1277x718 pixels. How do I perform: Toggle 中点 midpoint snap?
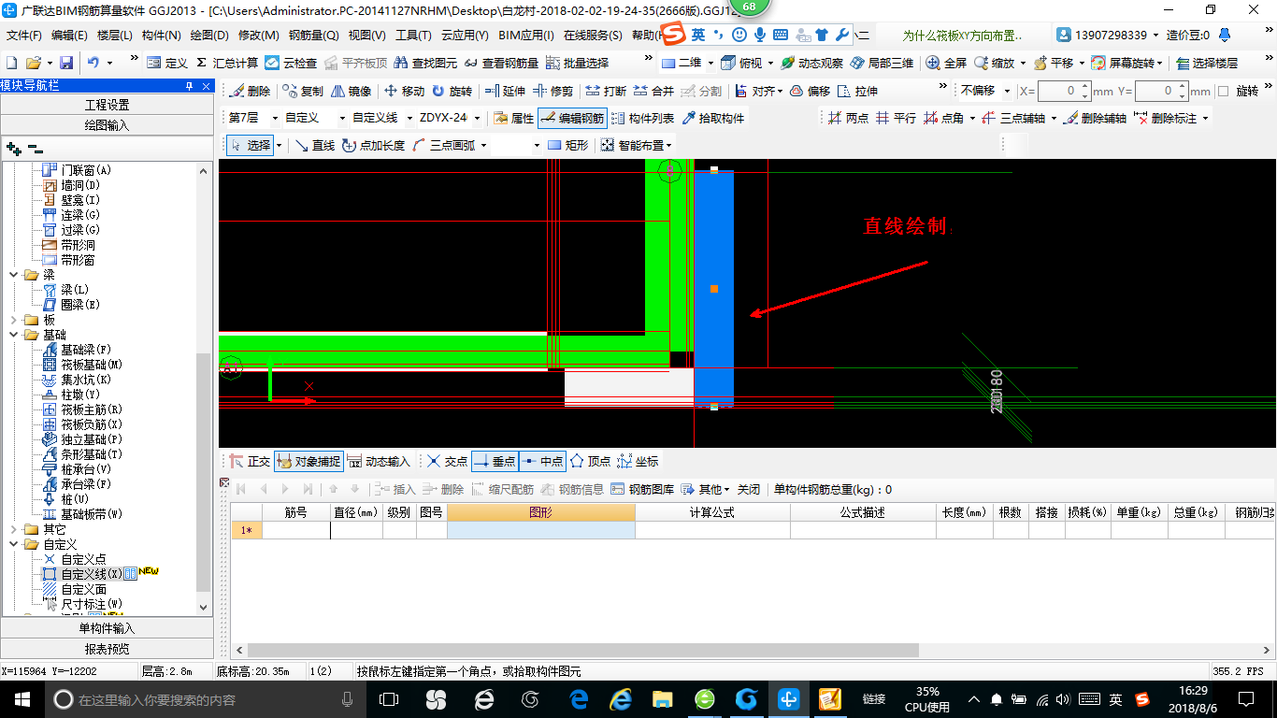click(x=542, y=461)
